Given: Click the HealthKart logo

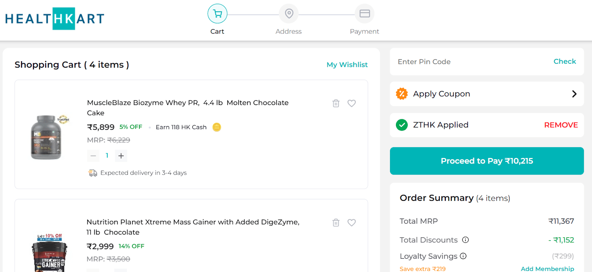Looking at the screenshot, I should 54,18.
